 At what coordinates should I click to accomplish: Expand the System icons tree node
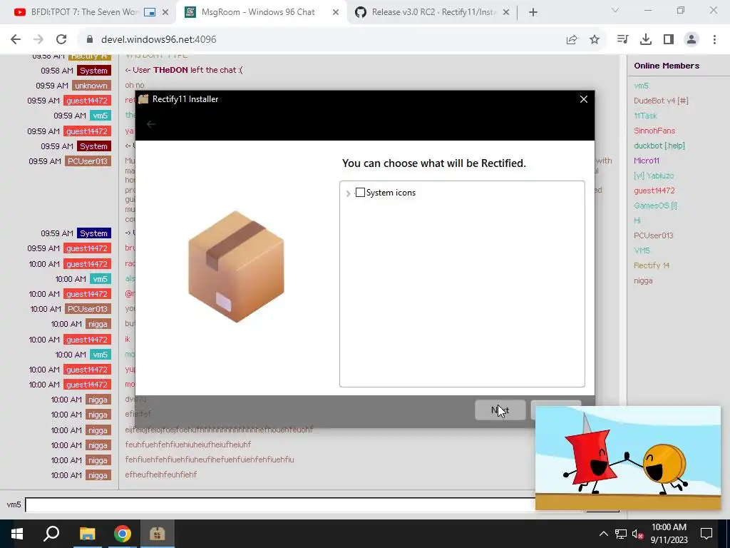348,193
